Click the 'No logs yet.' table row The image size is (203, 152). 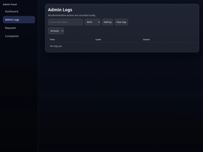tap(122, 46)
